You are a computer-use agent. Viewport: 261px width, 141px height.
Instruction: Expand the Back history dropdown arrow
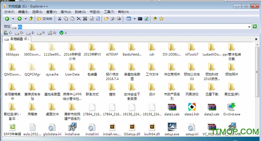tap(13, 19)
